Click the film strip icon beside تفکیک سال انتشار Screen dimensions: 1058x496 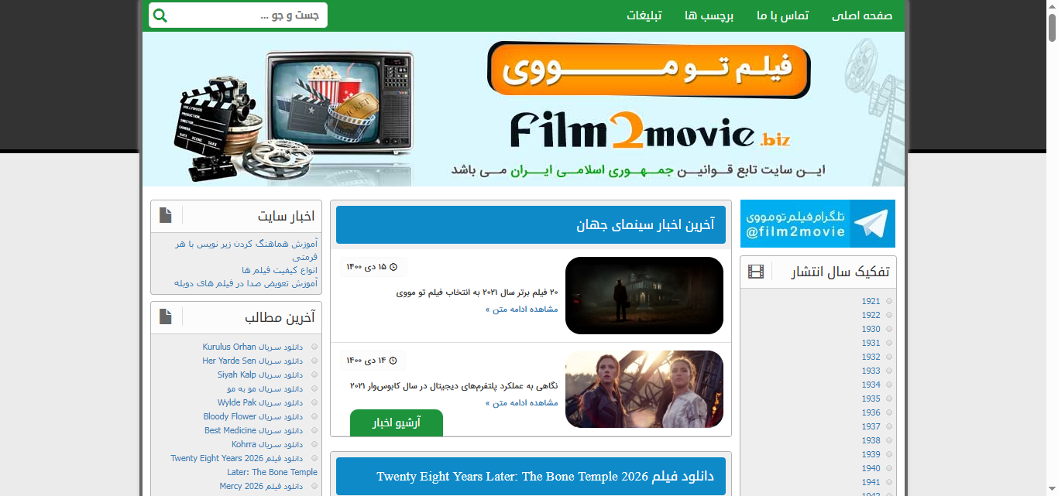pos(756,272)
